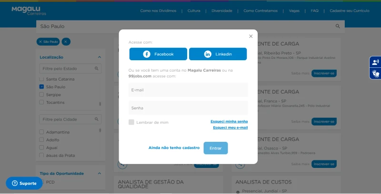Sign in with the Linkedin button
The image size is (381, 194).
pos(218,54)
